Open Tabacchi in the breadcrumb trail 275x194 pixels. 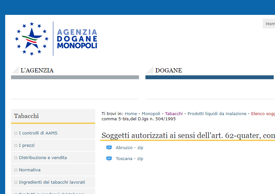pyautogui.click(x=174, y=113)
